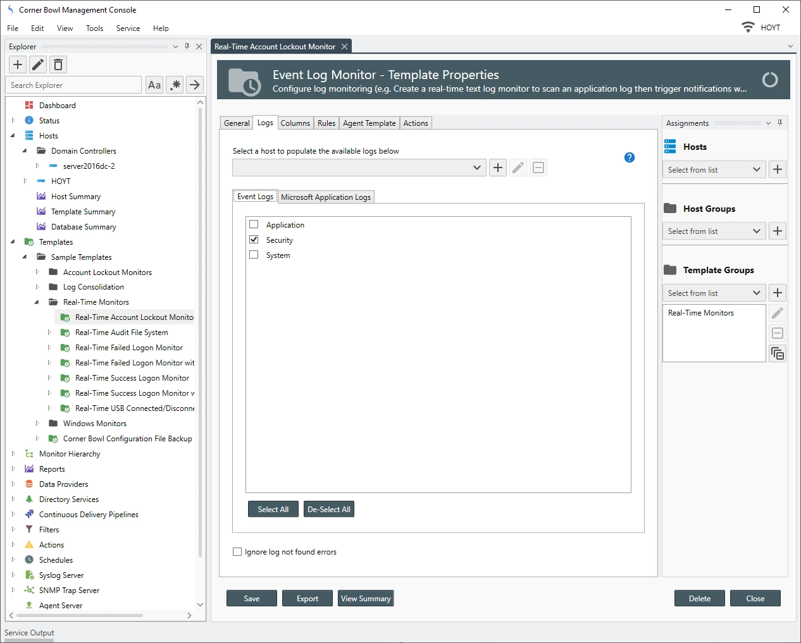
Task: Open the host selection dropdown for available logs
Action: (359, 168)
